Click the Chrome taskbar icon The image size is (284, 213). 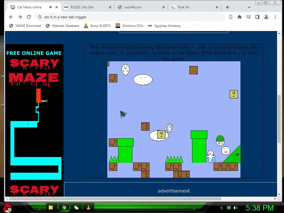tap(64, 207)
